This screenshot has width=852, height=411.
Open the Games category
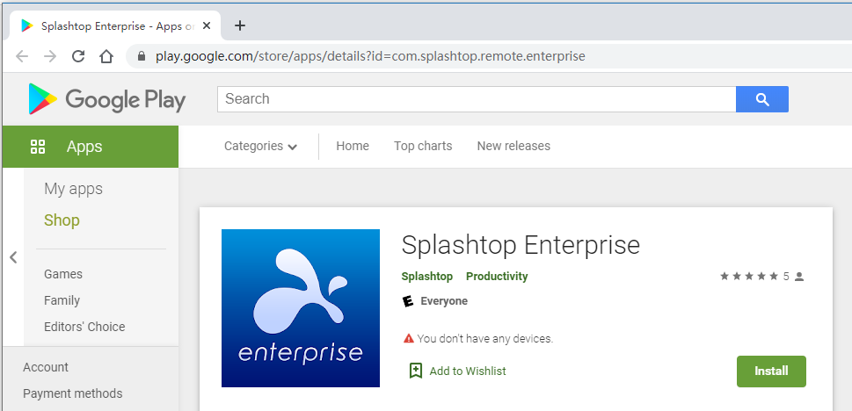coord(63,274)
